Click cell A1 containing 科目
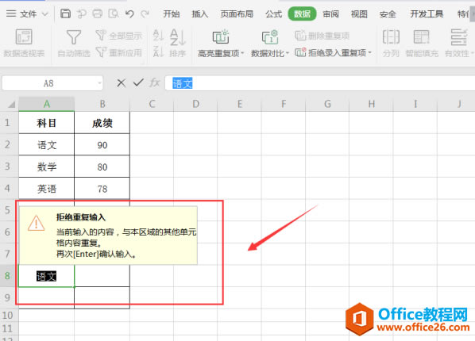This screenshot has width=475, height=341. [x=47, y=123]
